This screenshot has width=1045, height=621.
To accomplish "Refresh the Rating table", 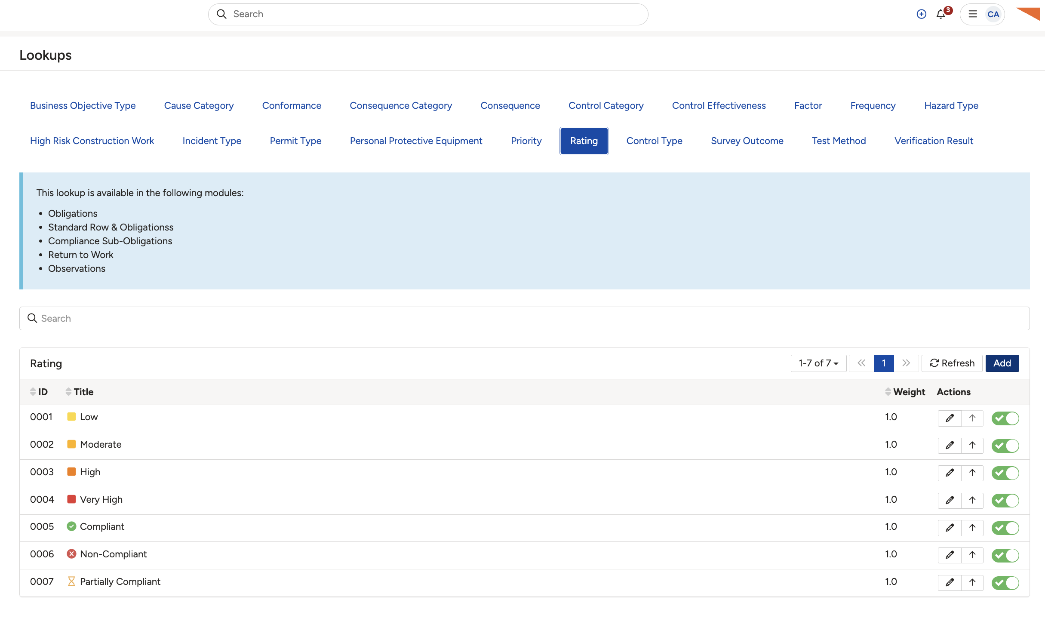I will click(x=952, y=363).
